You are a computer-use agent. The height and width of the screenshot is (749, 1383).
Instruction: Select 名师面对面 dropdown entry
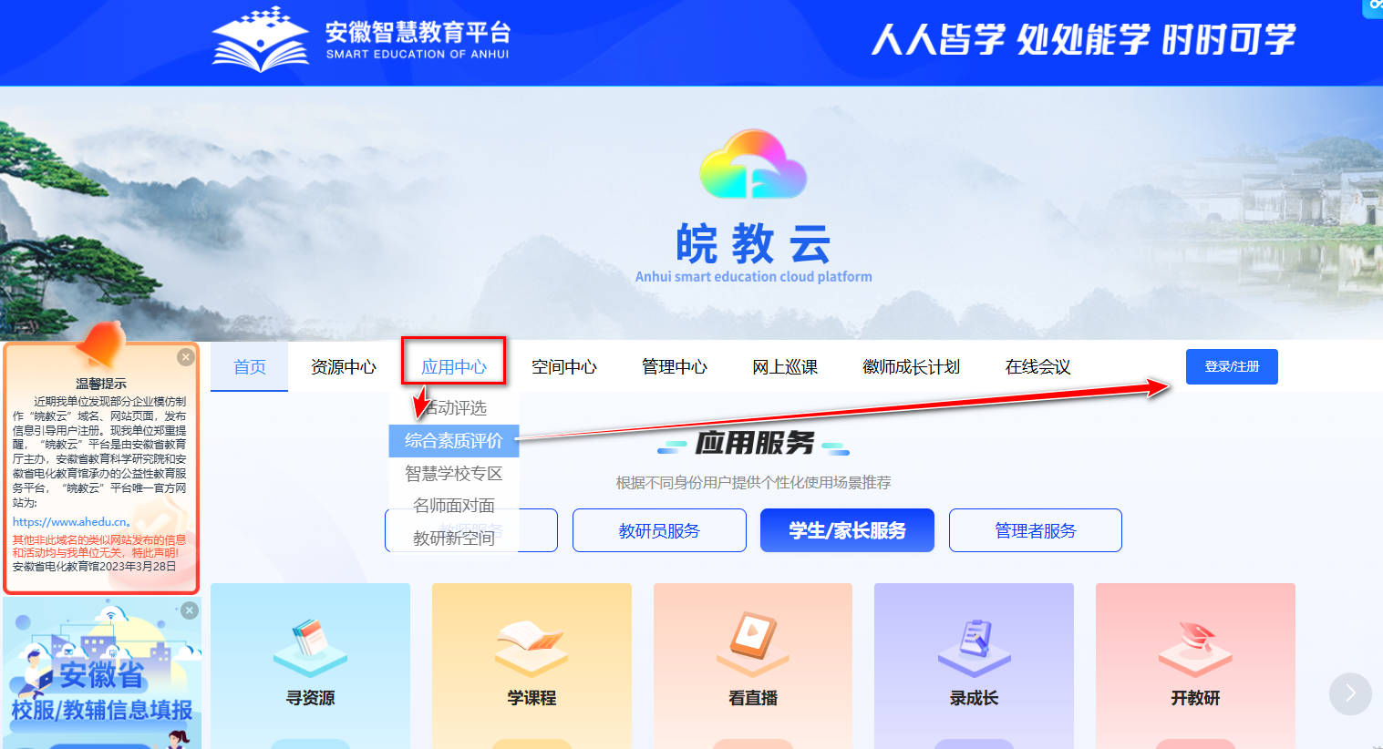pyautogui.click(x=453, y=506)
